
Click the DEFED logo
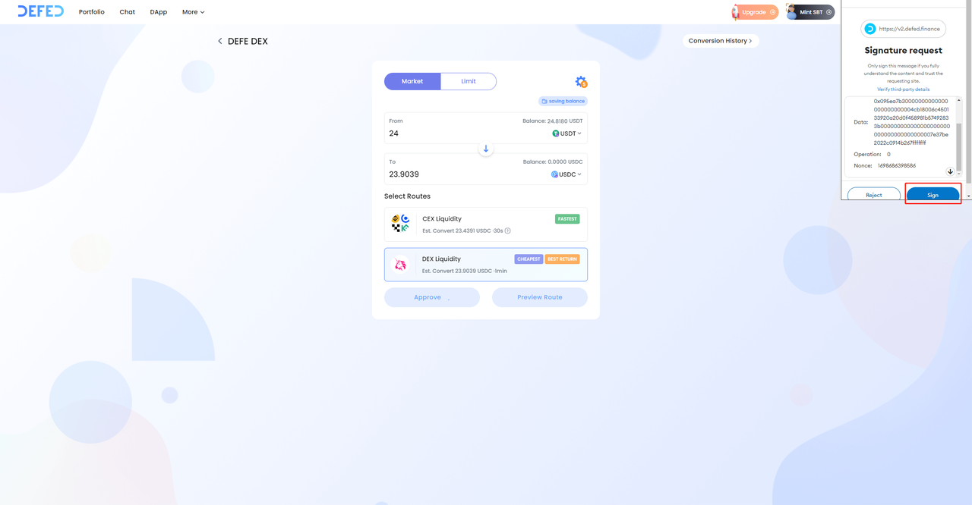(41, 11)
